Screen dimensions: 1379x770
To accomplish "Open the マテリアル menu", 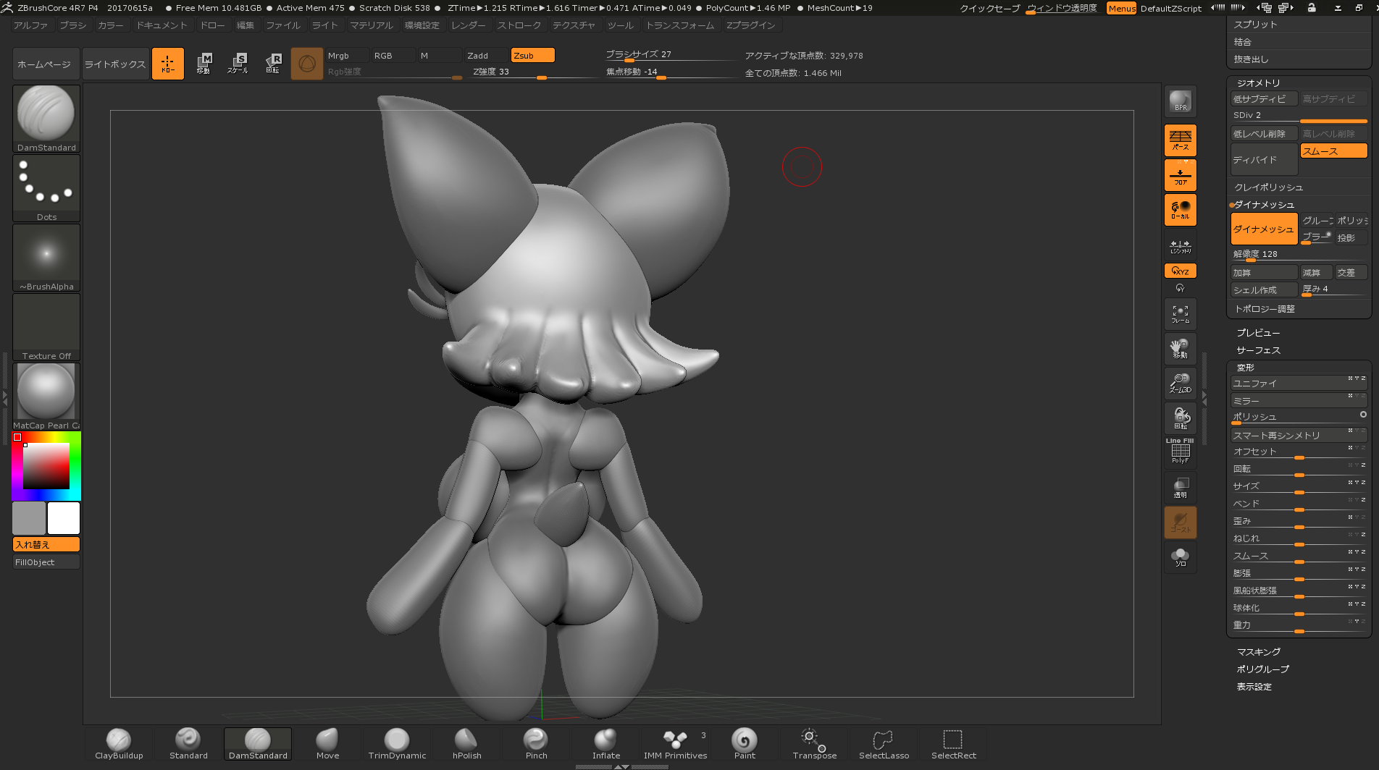I will click(x=371, y=25).
